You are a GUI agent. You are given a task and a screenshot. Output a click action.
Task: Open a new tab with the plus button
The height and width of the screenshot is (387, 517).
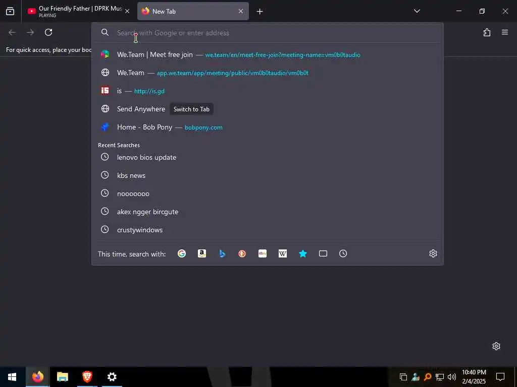260,12
